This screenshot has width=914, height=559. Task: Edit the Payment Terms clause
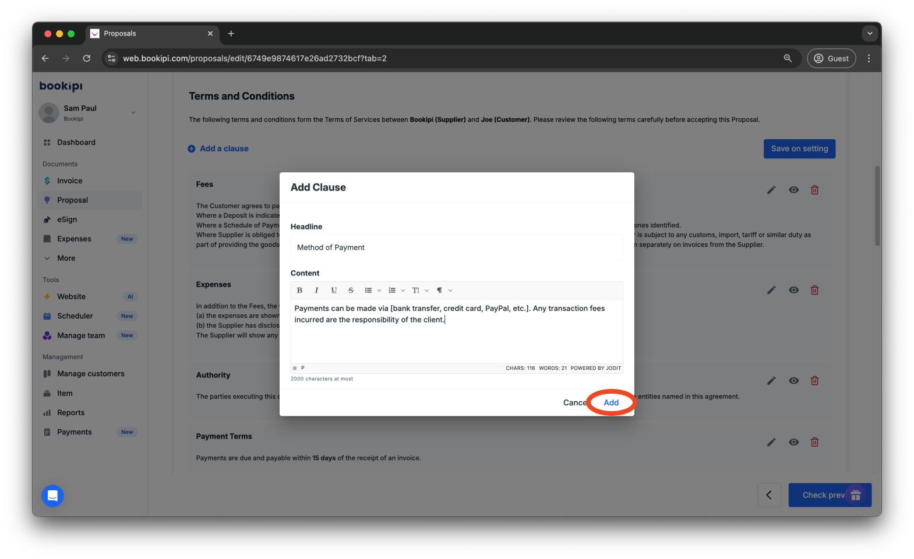click(771, 442)
